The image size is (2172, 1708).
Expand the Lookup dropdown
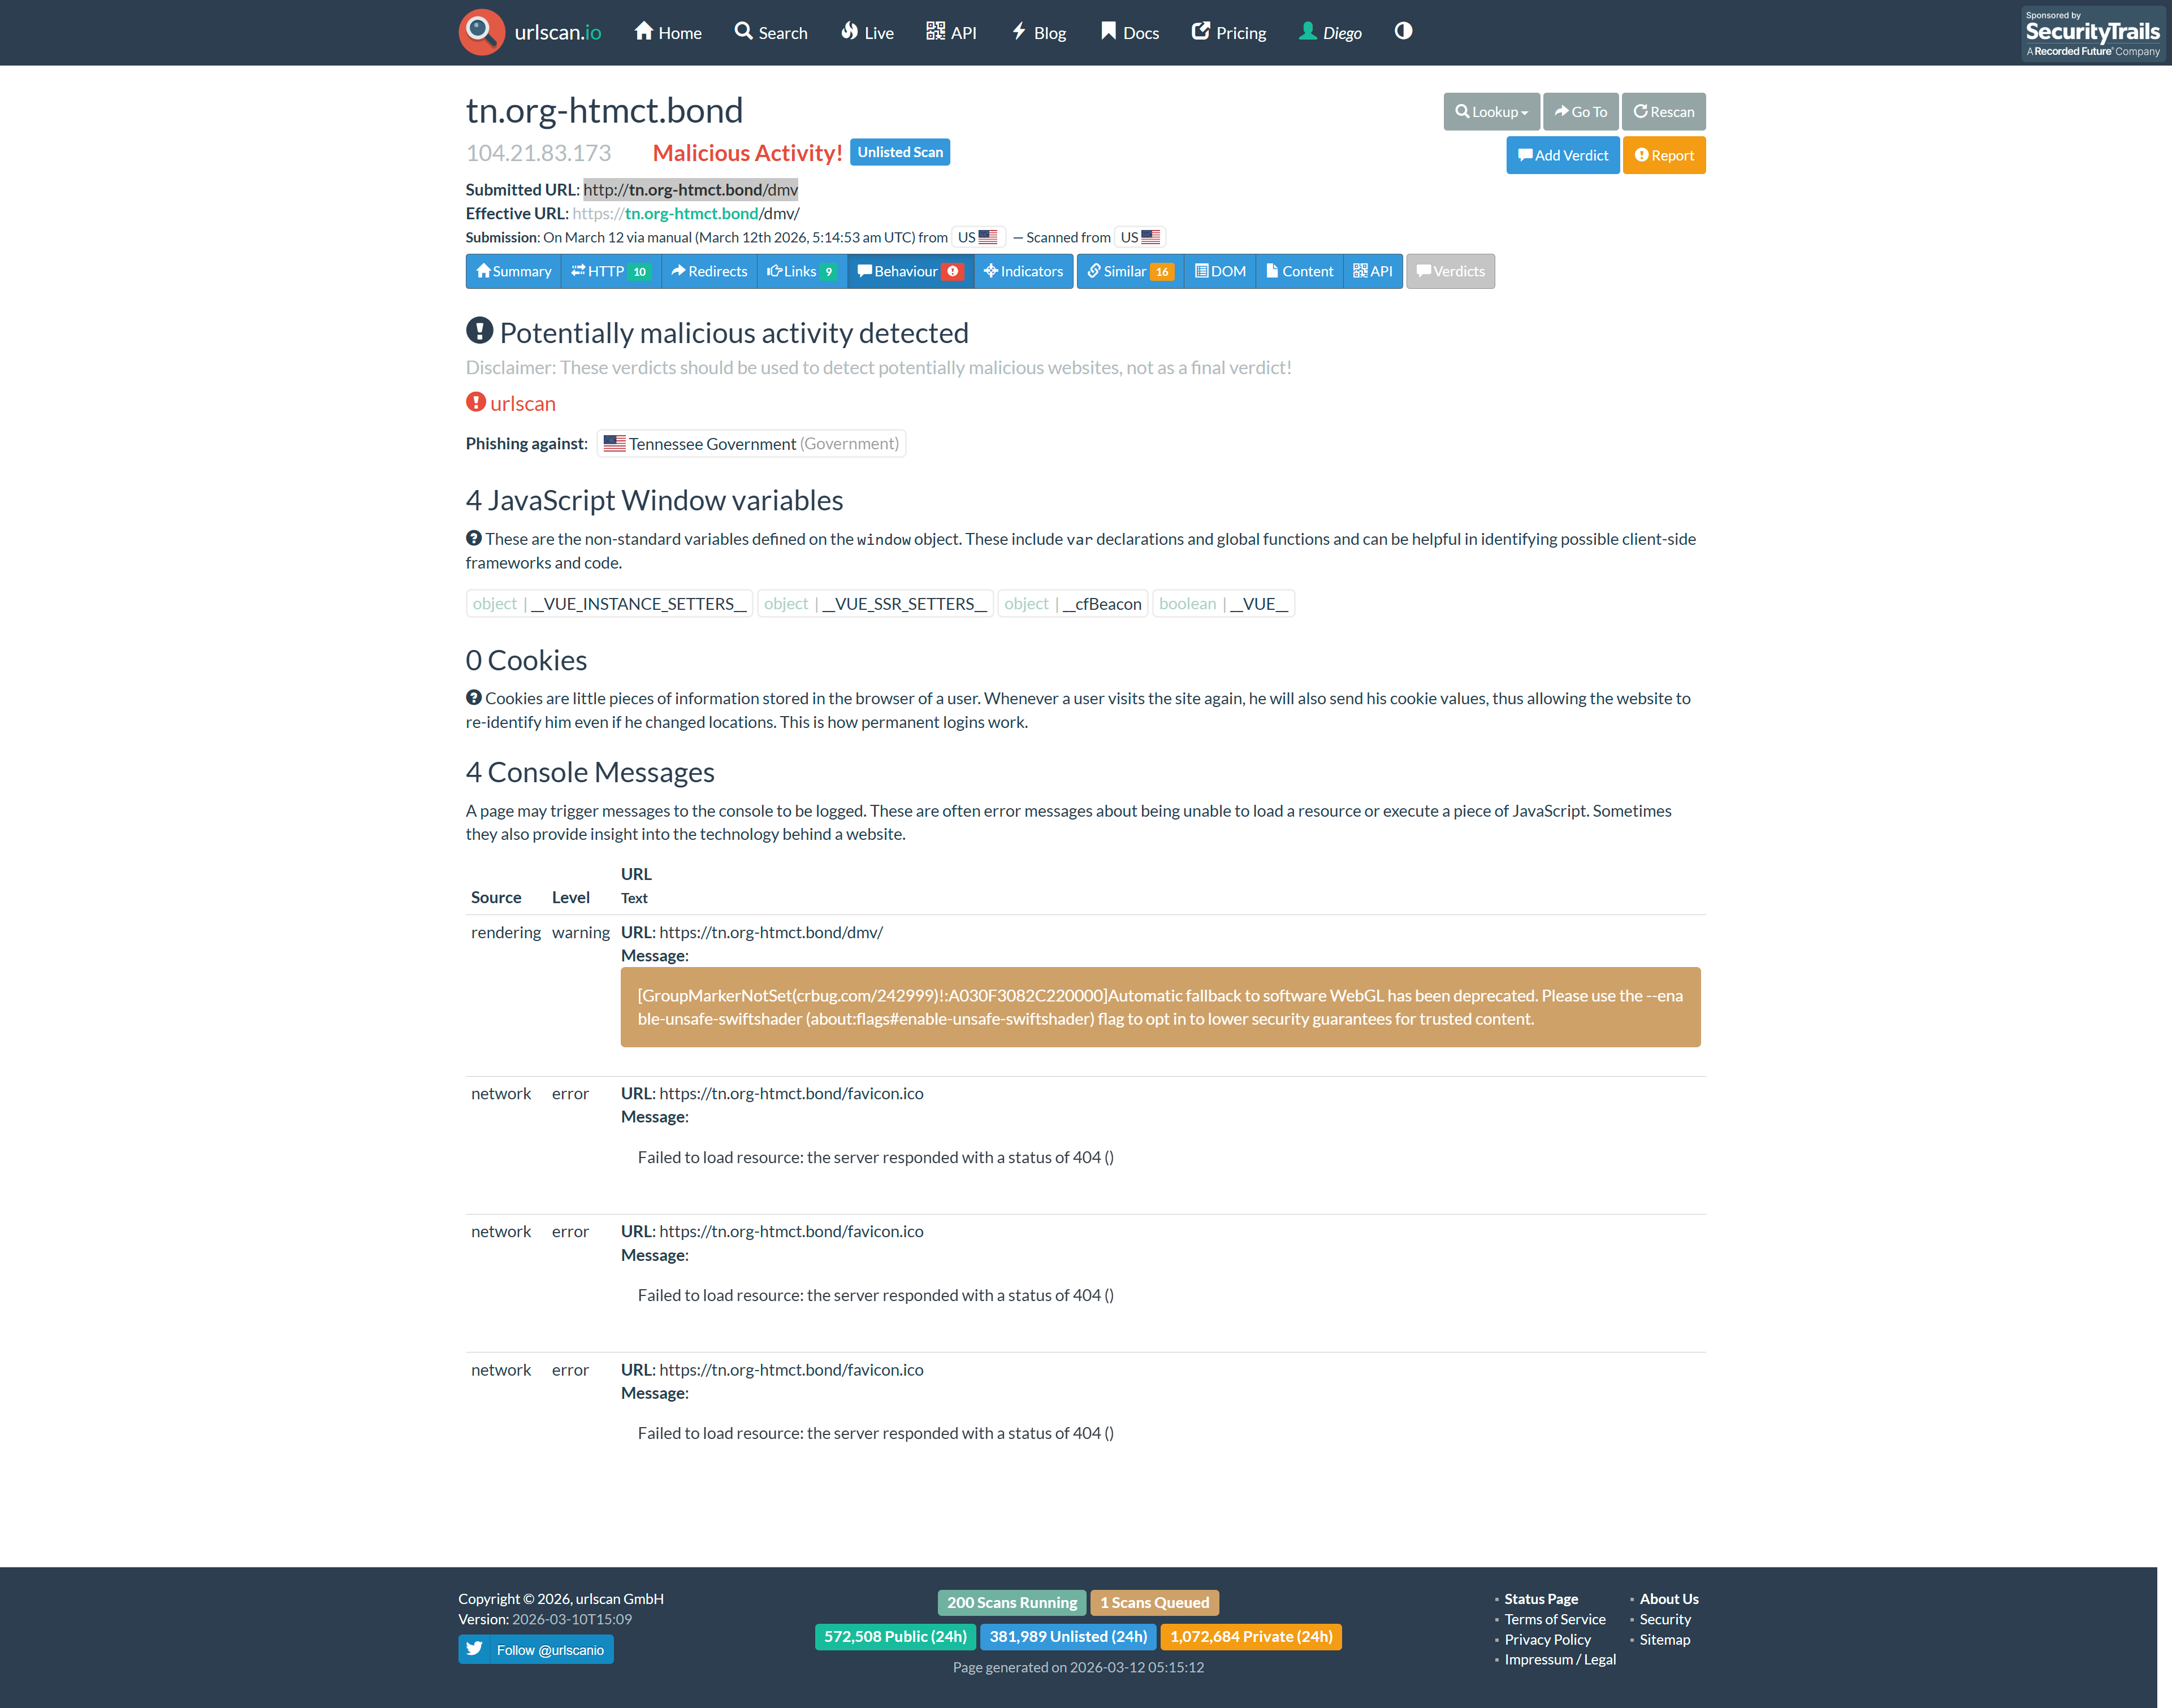pyautogui.click(x=1491, y=112)
